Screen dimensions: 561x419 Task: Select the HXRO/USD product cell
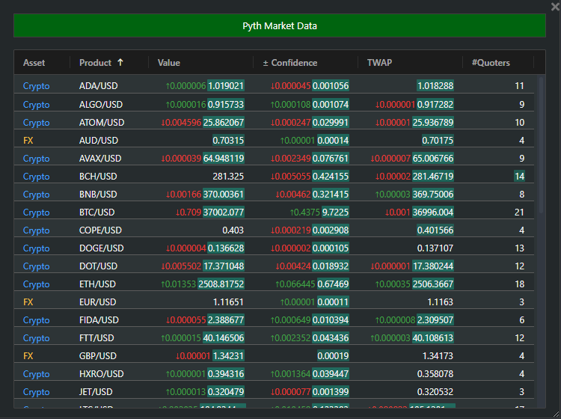pos(101,374)
